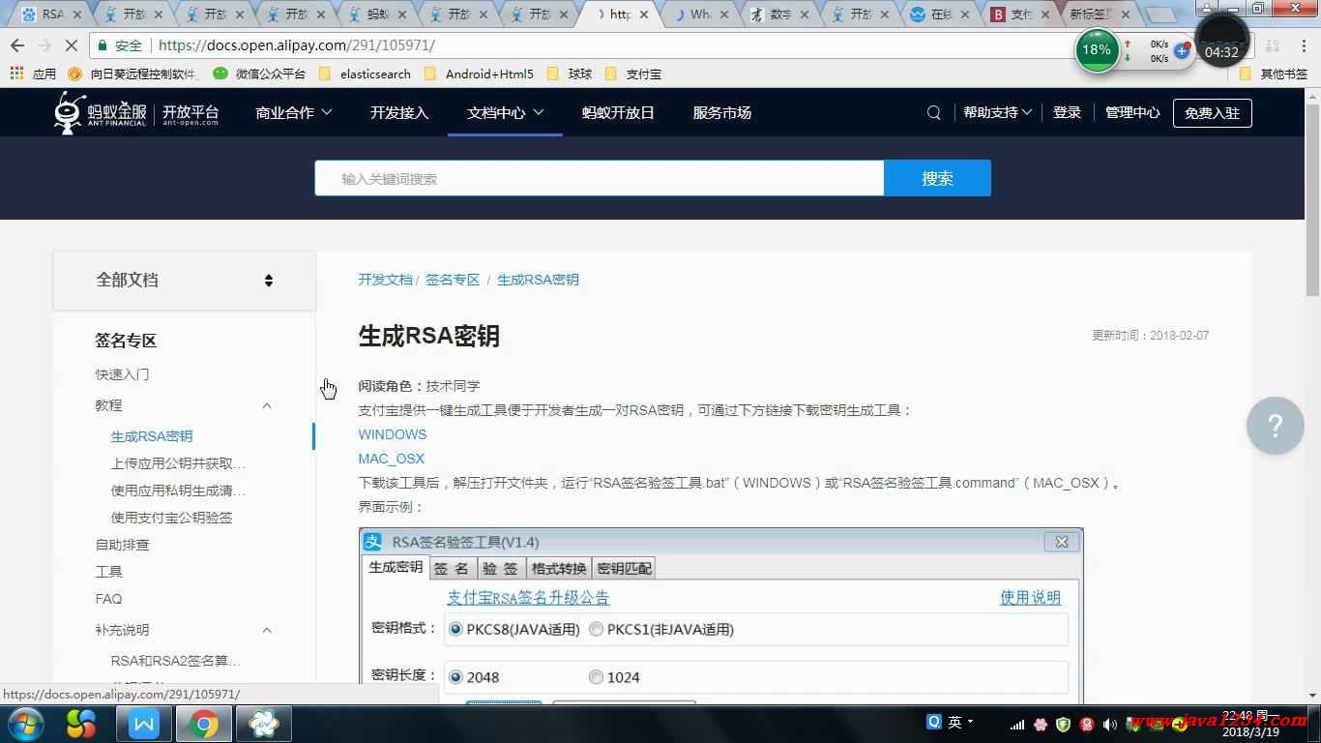
Task: Download MAC_OSX key tool link
Action: pos(391,459)
